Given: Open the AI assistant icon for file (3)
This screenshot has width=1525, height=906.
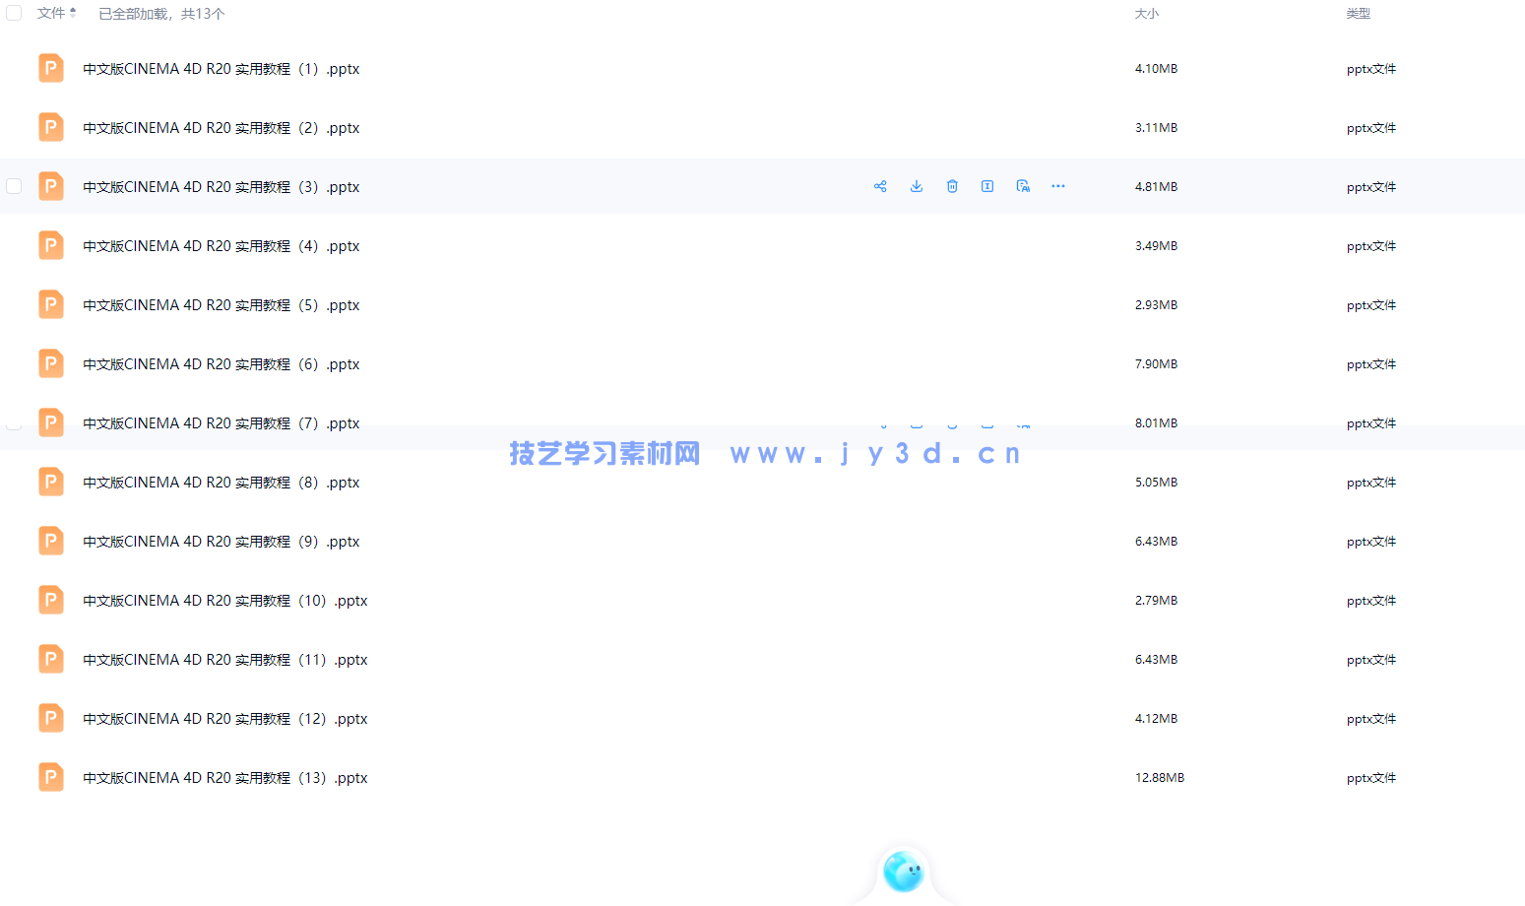Looking at the screenshot, I should (1023, 186).
